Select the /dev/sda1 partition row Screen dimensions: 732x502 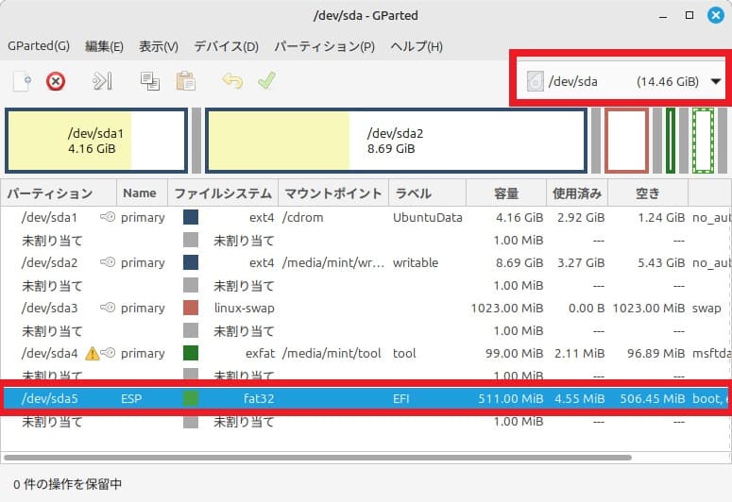click(366, 217)
